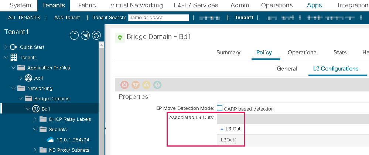The image size is (369, 155).
Task: Click the critical faults red icon
Action: coord(124,85)
